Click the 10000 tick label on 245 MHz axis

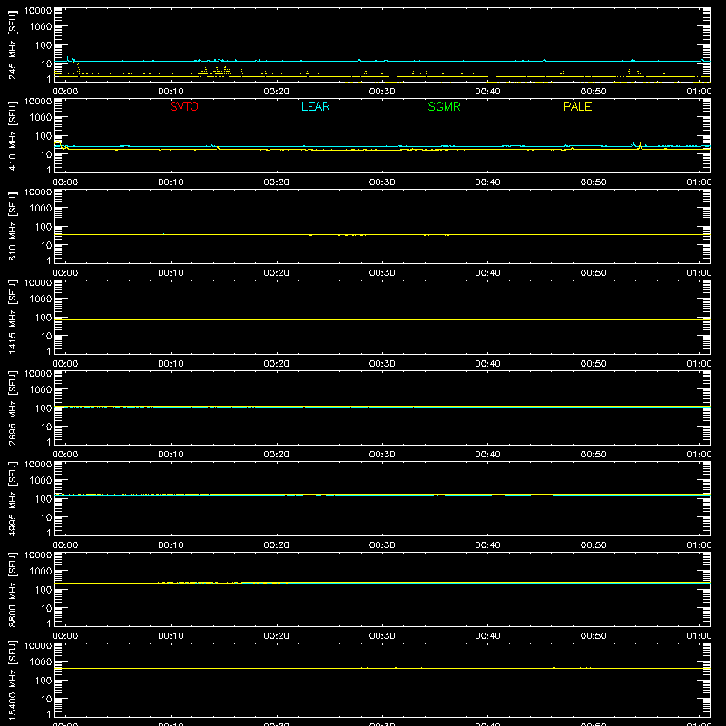coord(38,11)
